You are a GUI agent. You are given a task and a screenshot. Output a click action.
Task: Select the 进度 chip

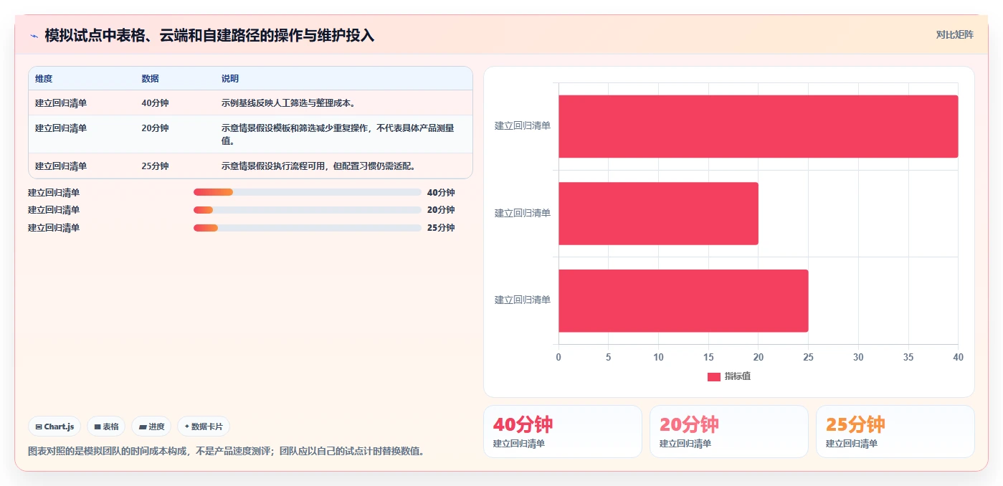[151, 427]
